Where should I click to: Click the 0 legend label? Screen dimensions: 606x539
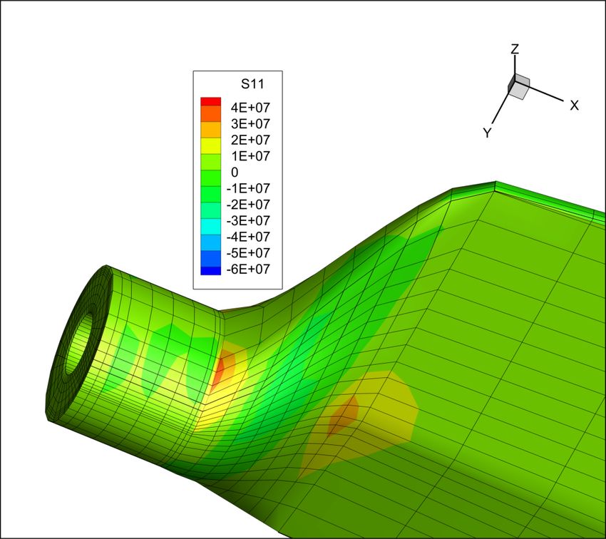click(x=235, y=173)
